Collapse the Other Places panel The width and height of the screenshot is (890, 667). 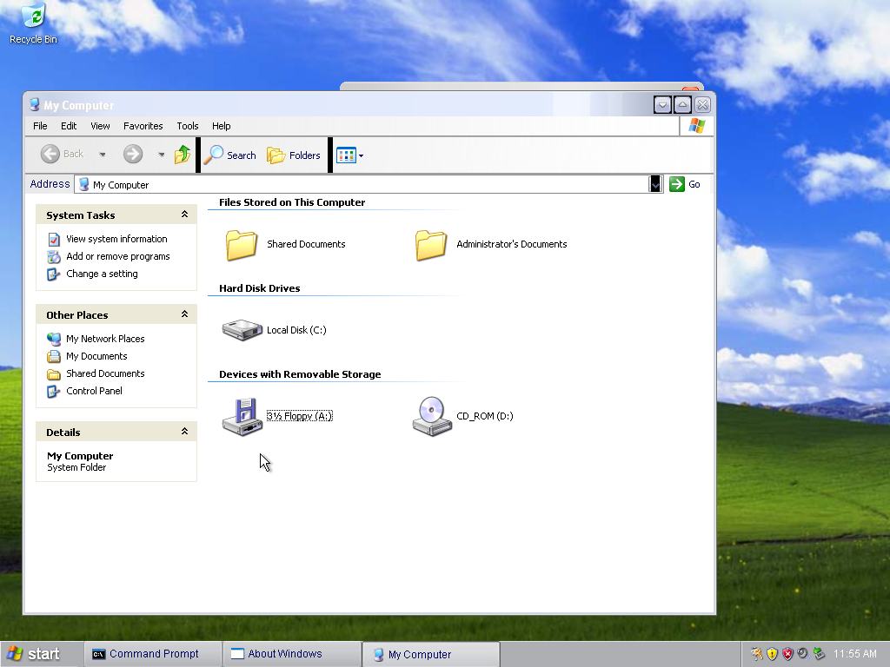point(184,314)
